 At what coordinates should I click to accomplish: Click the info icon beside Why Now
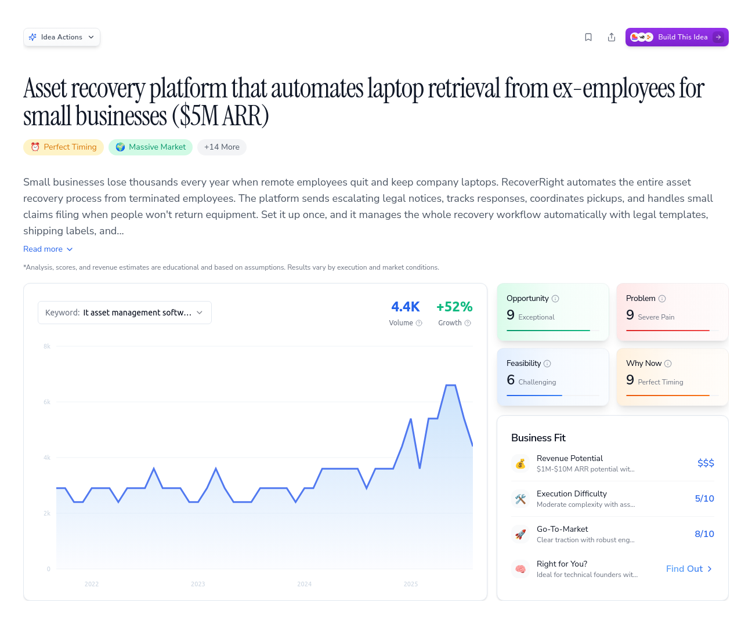point(668,364)
